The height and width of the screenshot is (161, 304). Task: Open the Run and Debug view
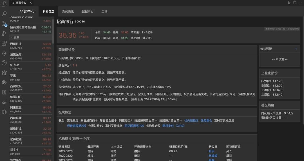tap(4, 33)
